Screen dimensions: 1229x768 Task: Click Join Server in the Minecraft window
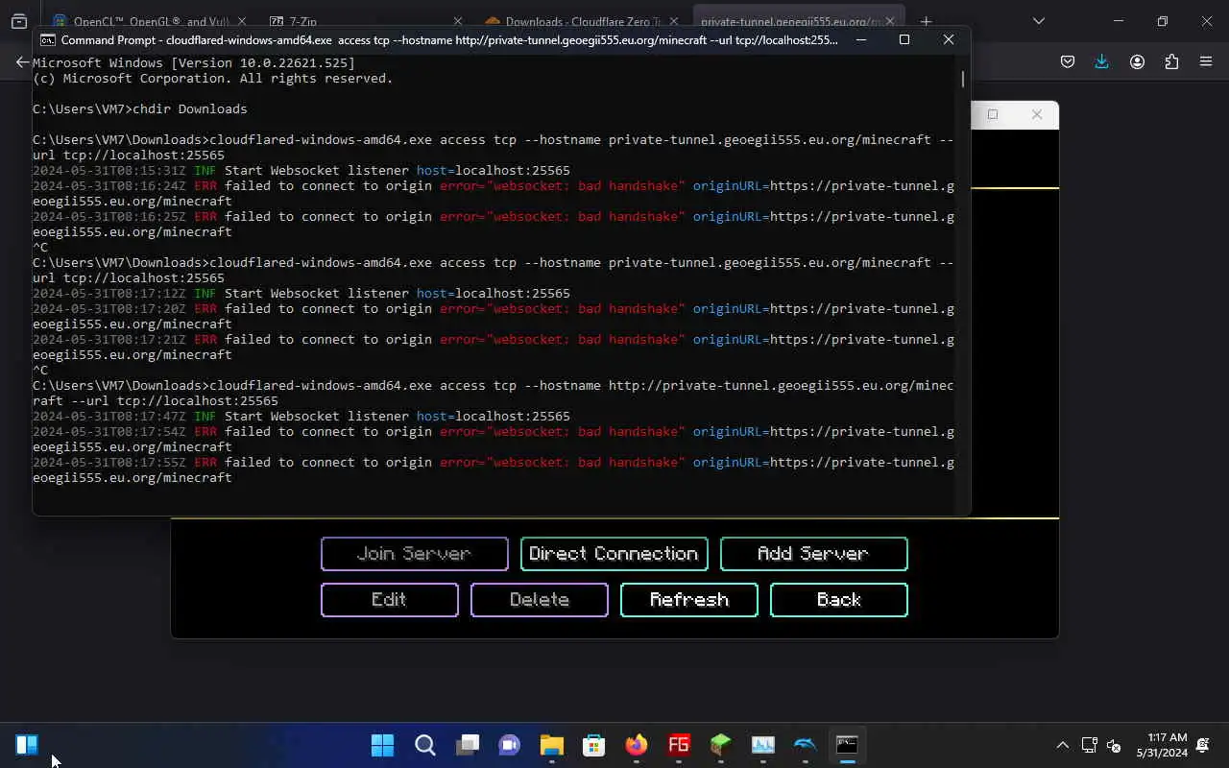[414, 554]
